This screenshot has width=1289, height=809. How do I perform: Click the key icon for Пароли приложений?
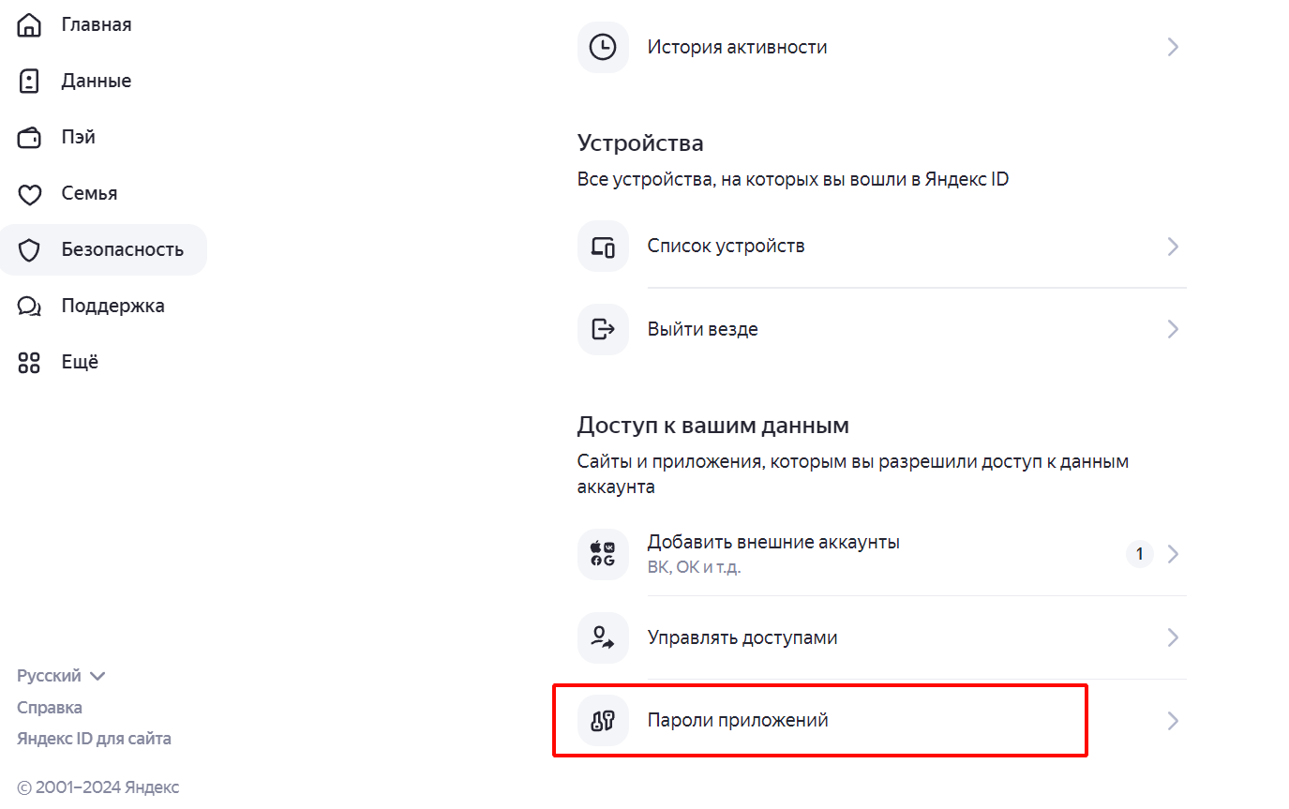coord(603,721)
